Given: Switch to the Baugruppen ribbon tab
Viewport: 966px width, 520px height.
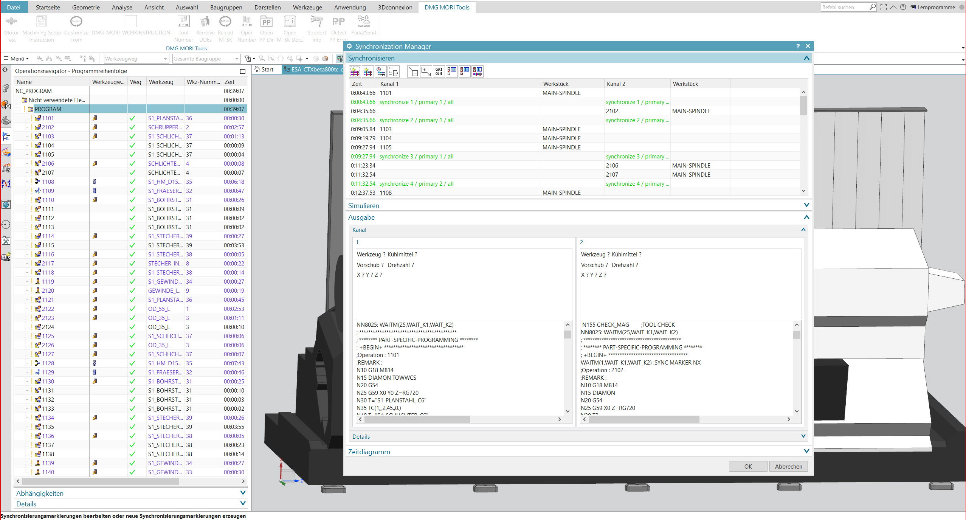Looking at the screenshot, I should (226, 7).
